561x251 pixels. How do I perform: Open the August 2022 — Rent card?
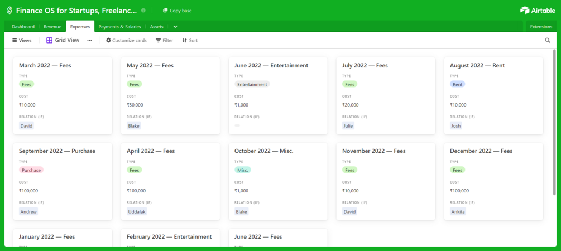pyautogui.click(x=493, y=96)
